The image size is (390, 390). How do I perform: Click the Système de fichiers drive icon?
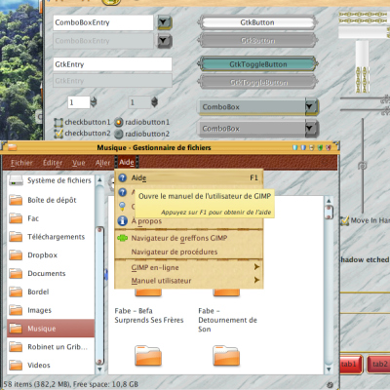[16, 180]
